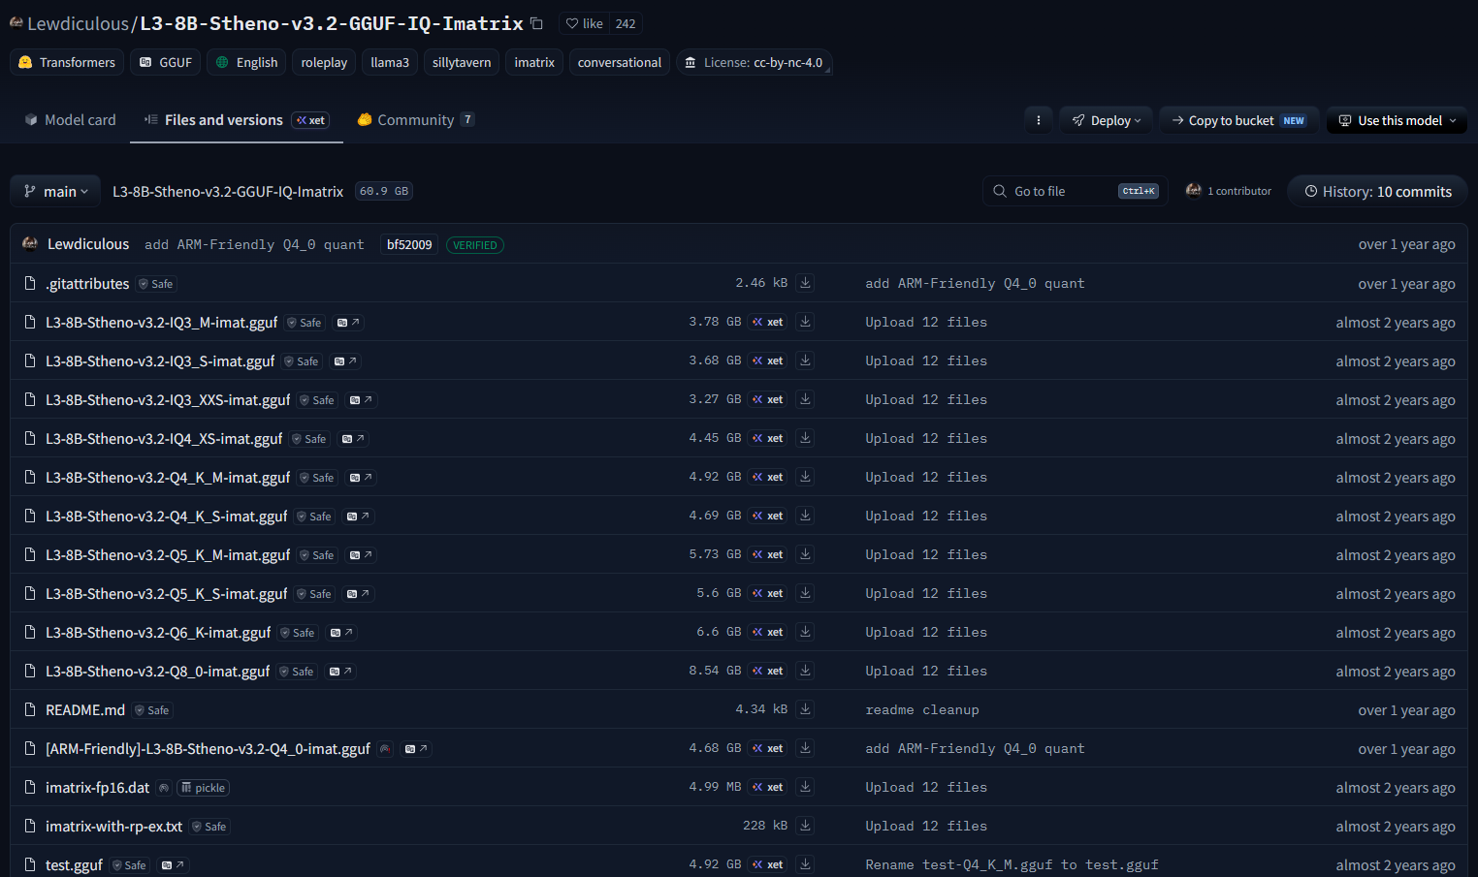This screenshot has width=1478, height=877.
Task: Open GGUF viewer for Q5_K_S-imat.gguf
Action: point(358,594)
